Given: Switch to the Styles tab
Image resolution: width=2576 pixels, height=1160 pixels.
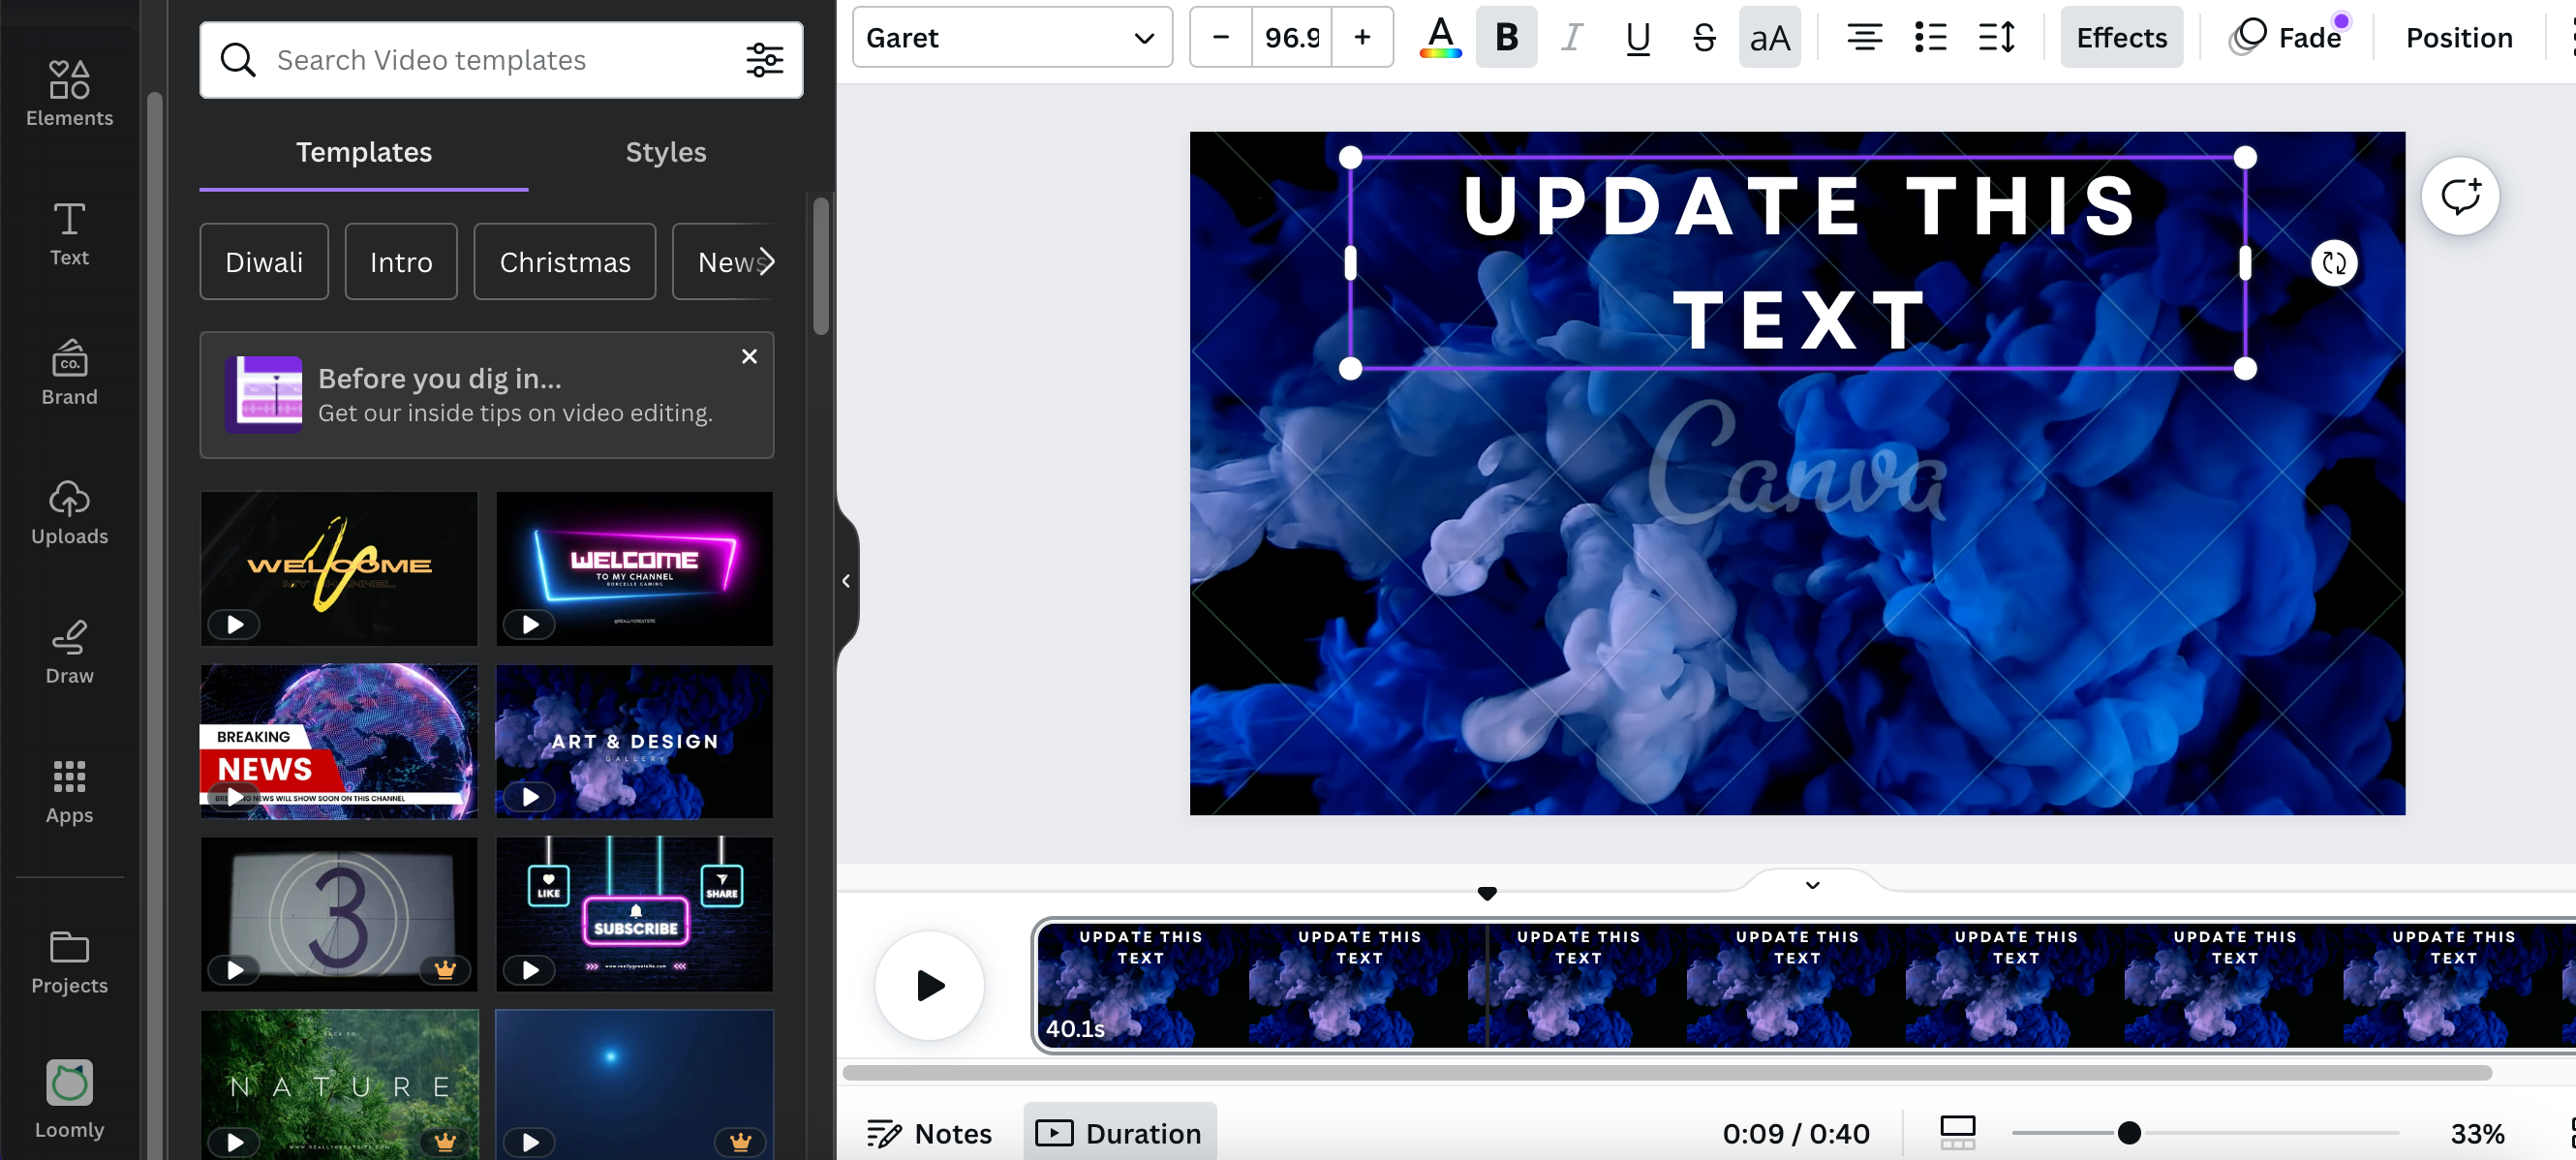Looking at the screenshot, I should 665,152.
